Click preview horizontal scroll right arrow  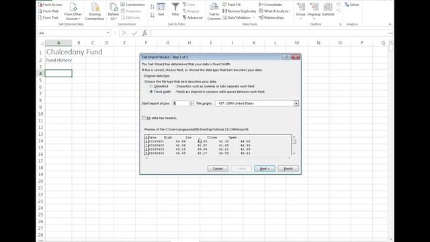[x=289, y=158]
